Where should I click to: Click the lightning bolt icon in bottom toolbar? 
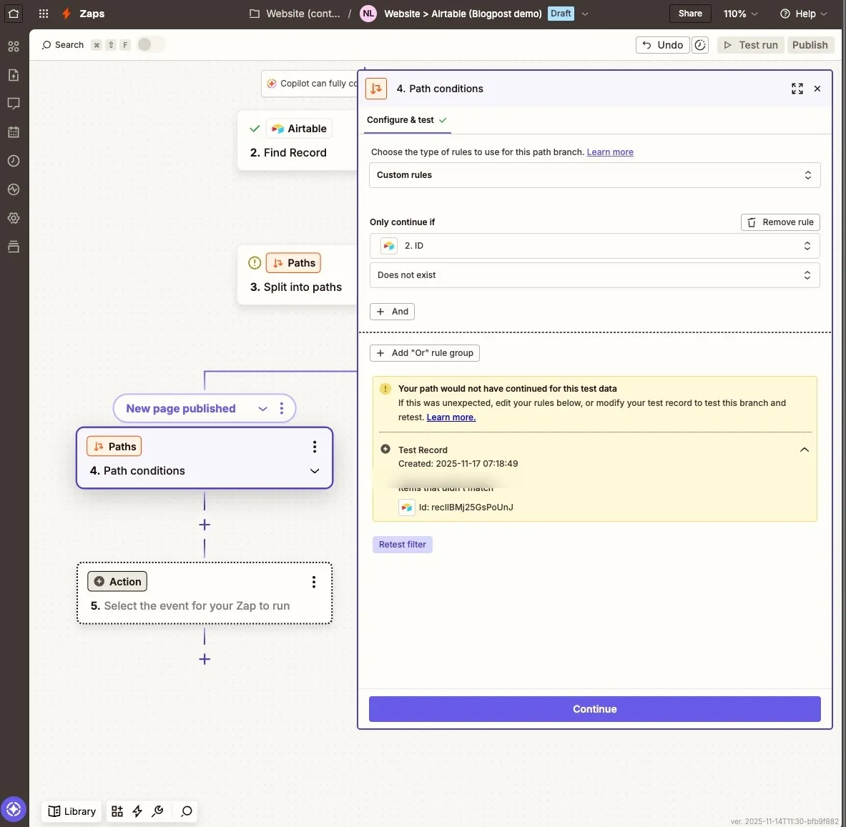[137, 811]
